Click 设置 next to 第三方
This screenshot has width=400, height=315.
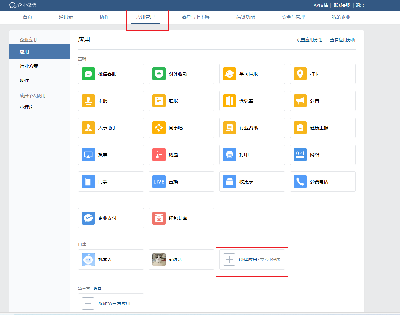(x=98, y=289)
